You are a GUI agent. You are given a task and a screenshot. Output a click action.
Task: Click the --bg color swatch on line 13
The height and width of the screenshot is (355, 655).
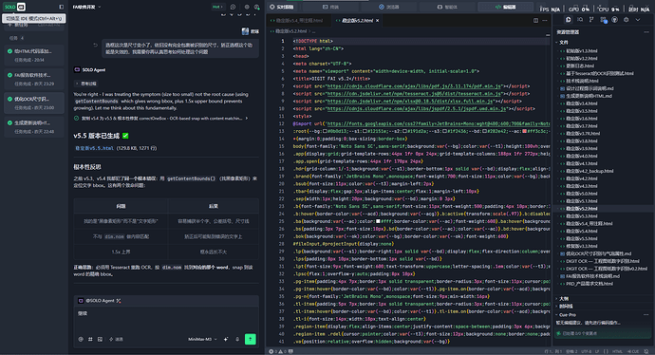(x=326, y=131)
